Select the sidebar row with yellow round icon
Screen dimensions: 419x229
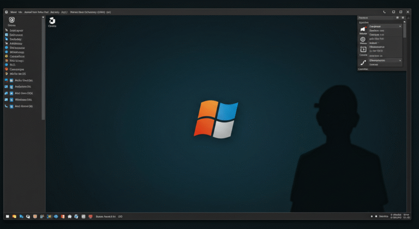coord(16,56)
